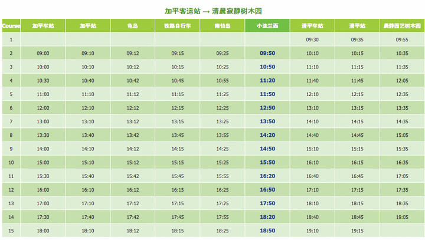
Task: Click the 10:30 departure in course 4
Action: (43, 81)
